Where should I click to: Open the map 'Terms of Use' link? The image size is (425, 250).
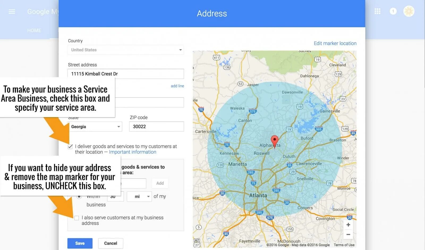click(x=344, y=245)
